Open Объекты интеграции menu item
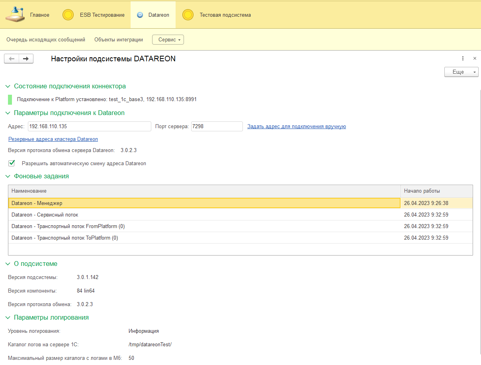Image resolution: width=481 pixels, height=365 pixels. point(119,39)
